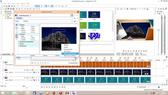
Task: Pause playback in the timeline transport
Action: [52, 87]
